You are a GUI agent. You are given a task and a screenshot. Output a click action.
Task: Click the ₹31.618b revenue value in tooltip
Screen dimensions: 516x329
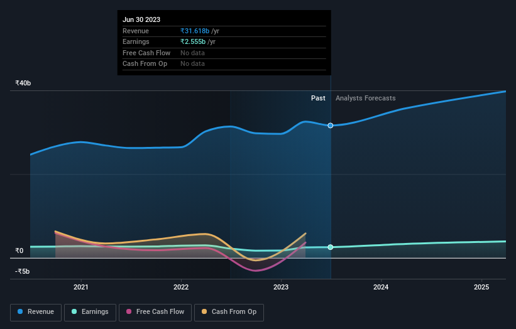(195, 31)
